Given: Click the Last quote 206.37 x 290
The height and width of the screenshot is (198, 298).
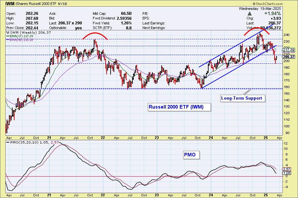Looking at the screenshot, I should pyautogui.click(x=70, y=23).
